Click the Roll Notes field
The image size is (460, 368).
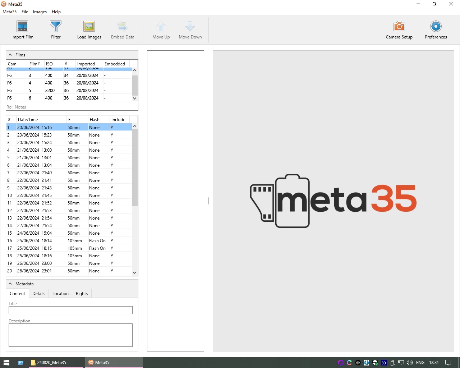coord(72,107)
